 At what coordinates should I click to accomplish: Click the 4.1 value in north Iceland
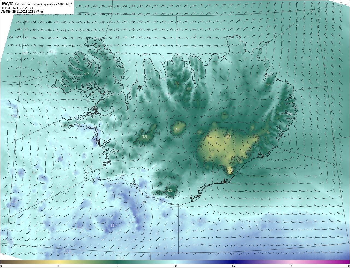tap(189, 89)
